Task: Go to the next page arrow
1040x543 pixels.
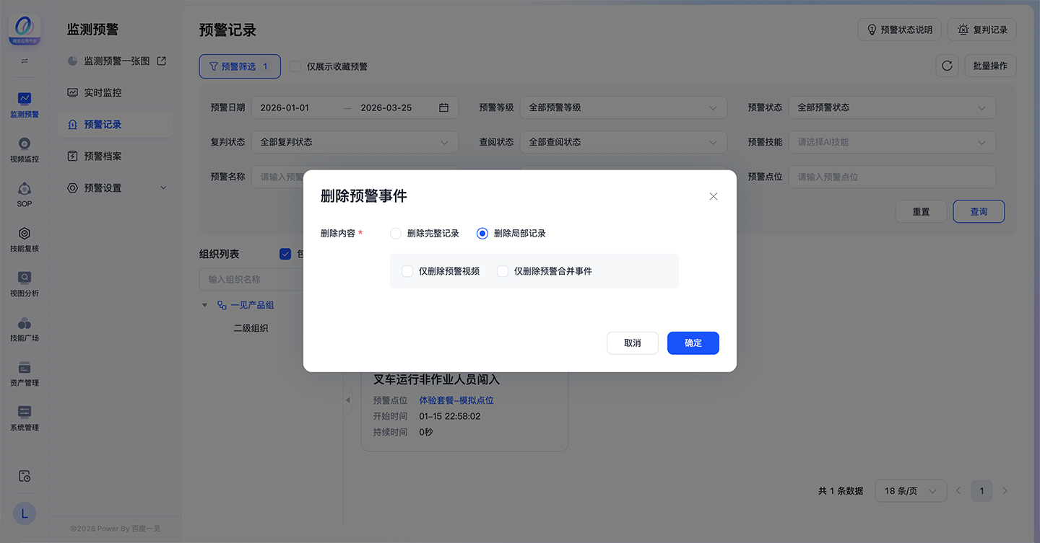Action: pos(1005,491)
